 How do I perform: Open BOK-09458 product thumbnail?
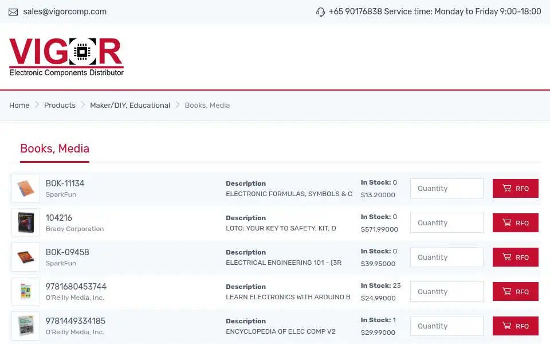(26, 257)
